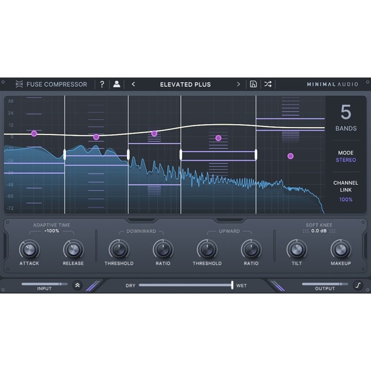This screenshot has width=371, height=371.
Task: Open the user account icon
Action: point(116,84)
